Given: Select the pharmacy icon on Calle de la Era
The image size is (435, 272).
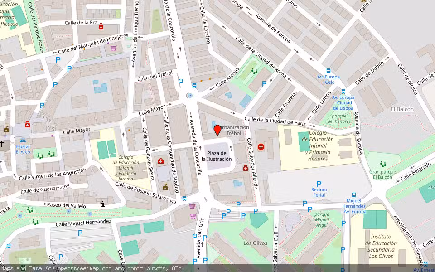Looking at the screenshot, I should tap(101, 27).
